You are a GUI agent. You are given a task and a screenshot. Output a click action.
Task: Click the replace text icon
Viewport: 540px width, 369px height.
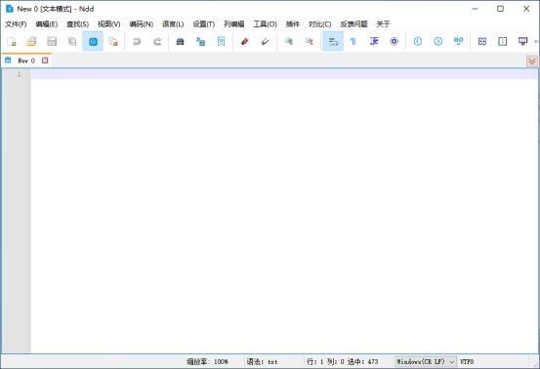coord(200,42)
